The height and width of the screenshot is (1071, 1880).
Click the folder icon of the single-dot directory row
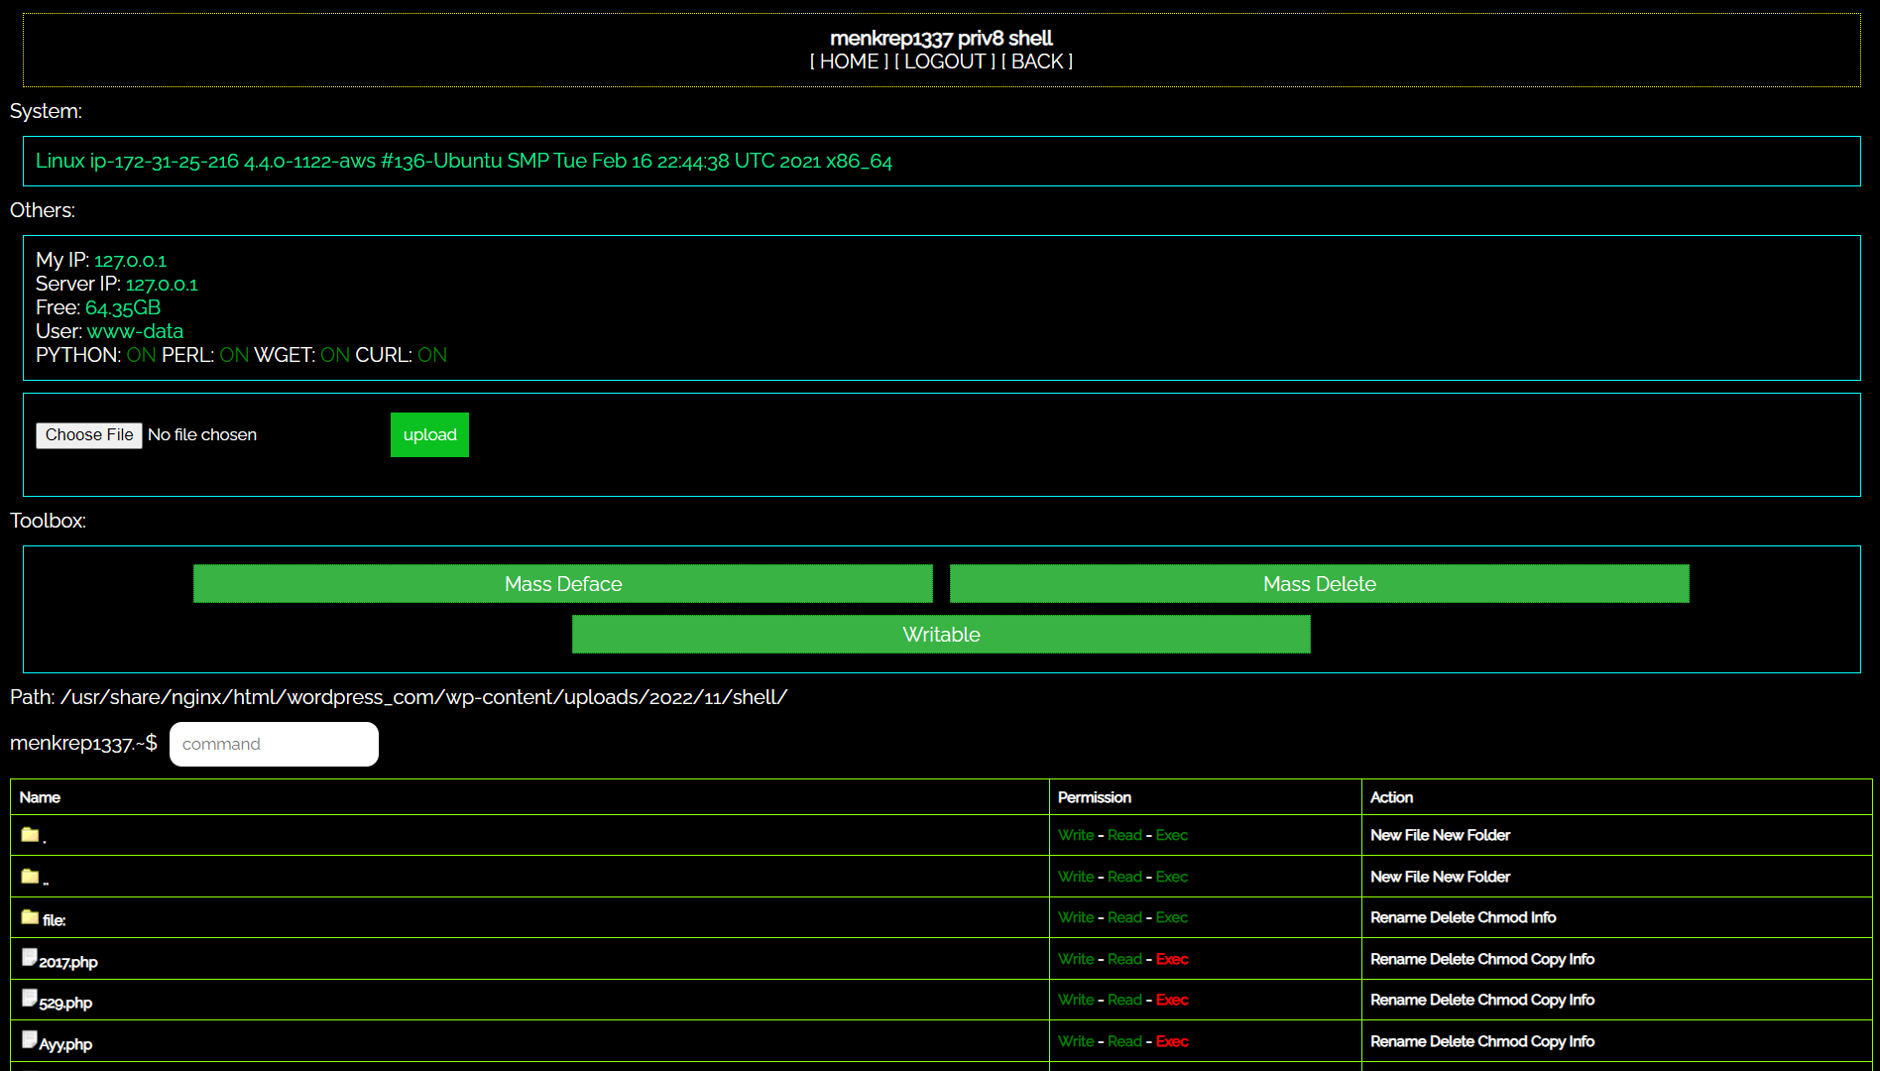click(30, 835)
